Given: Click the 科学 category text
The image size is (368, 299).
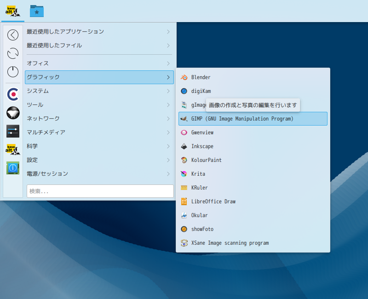Looking at the screenshot, I should [32, 146].
